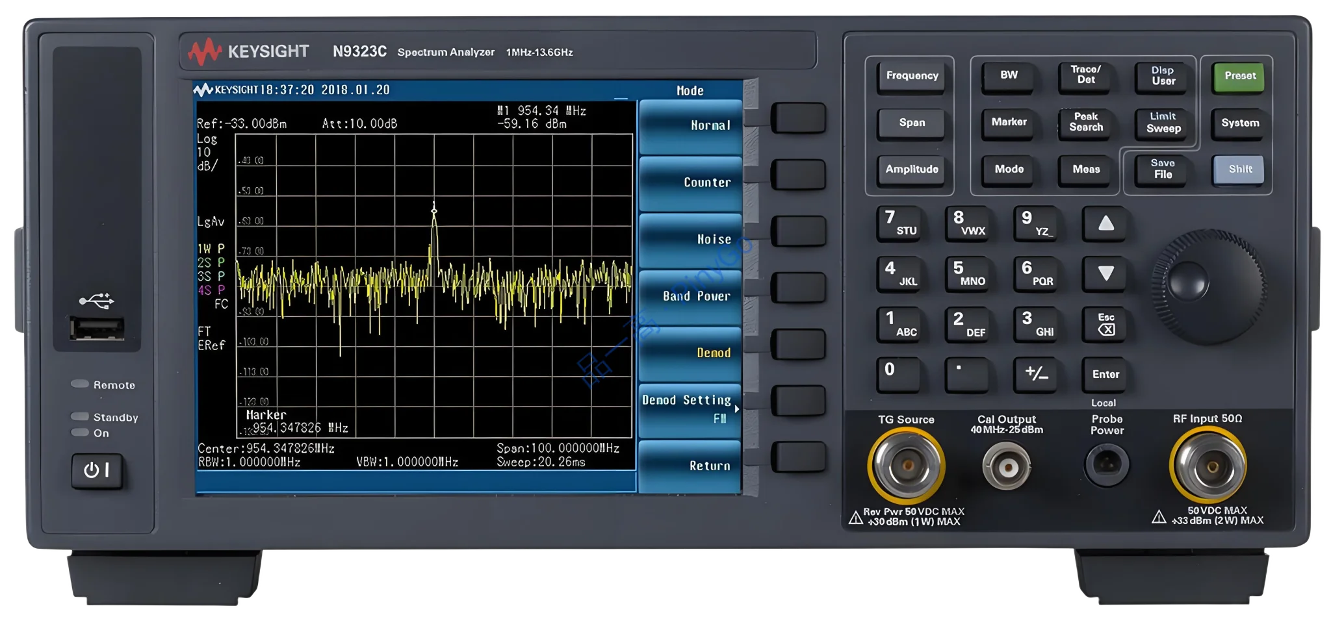The width and height of the screenshot is (1331, 617).
Task: Tap keypad digit 5 MNO
Action: (968, 273)
